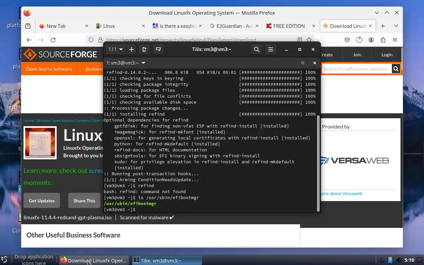Add a new Tilix session with plus icon
Viewport: 424px width, 265px height.
(132, 49)
